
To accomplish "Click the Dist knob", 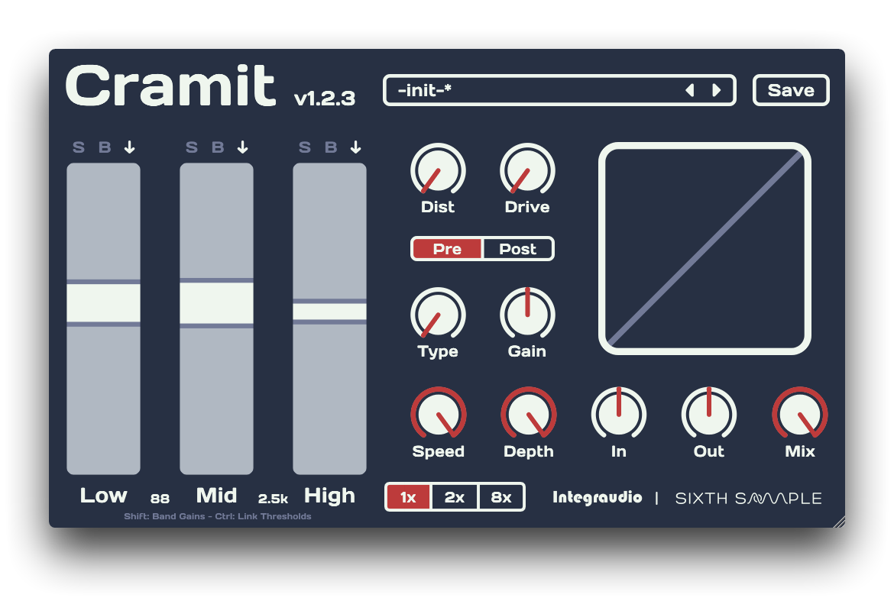I will pos(438,170).
